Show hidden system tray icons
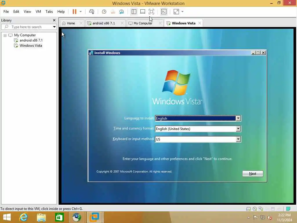 249,217
